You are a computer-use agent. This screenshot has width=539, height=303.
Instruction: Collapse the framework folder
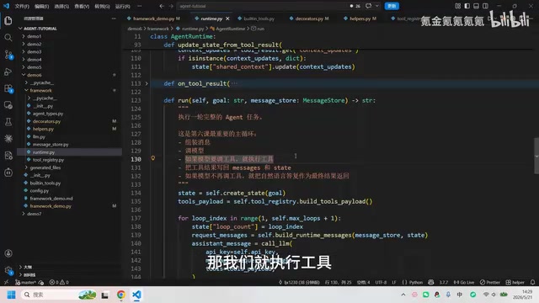(x=40, y=90)
